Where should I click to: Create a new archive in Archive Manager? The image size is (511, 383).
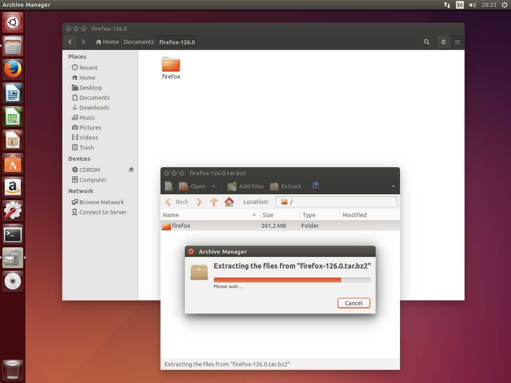[169, 186]
